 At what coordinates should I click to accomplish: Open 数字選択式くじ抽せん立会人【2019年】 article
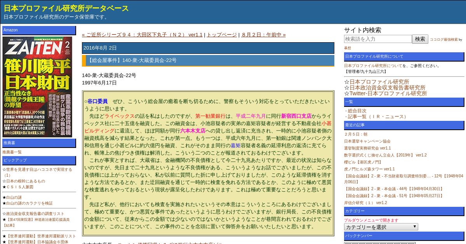coord(385,155)
